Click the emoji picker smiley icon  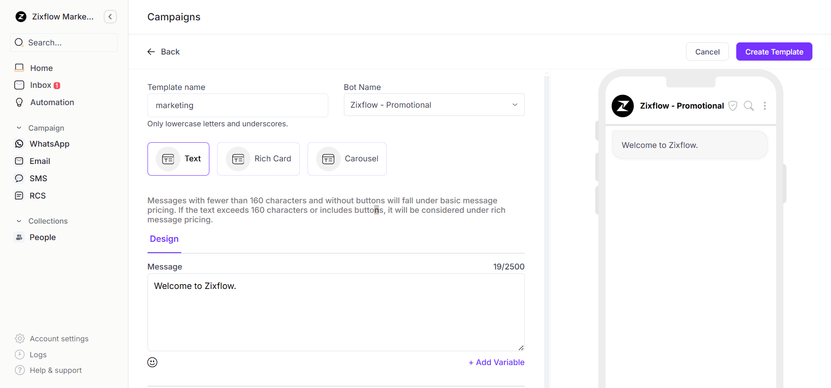click(152, 362)
